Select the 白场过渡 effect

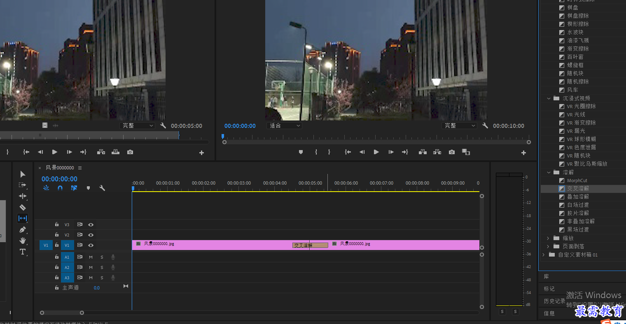pyautogui.click(x=578, y=205)
